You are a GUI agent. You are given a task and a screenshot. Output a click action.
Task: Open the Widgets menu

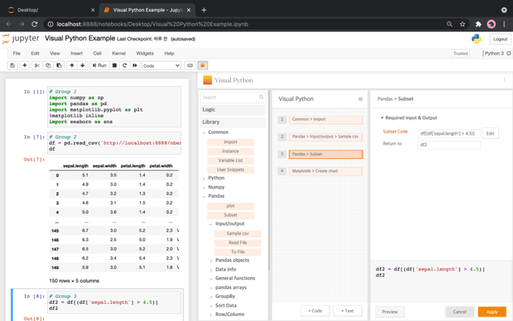coord(145,53)
